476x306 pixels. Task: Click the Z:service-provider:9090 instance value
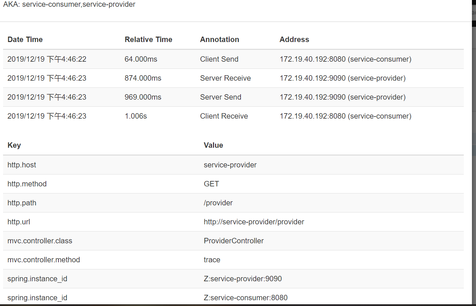pos(243,279)
